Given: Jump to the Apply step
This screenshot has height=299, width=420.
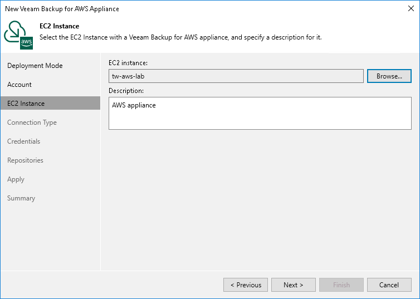Looking at the screenshot, I should click(16, 179).
